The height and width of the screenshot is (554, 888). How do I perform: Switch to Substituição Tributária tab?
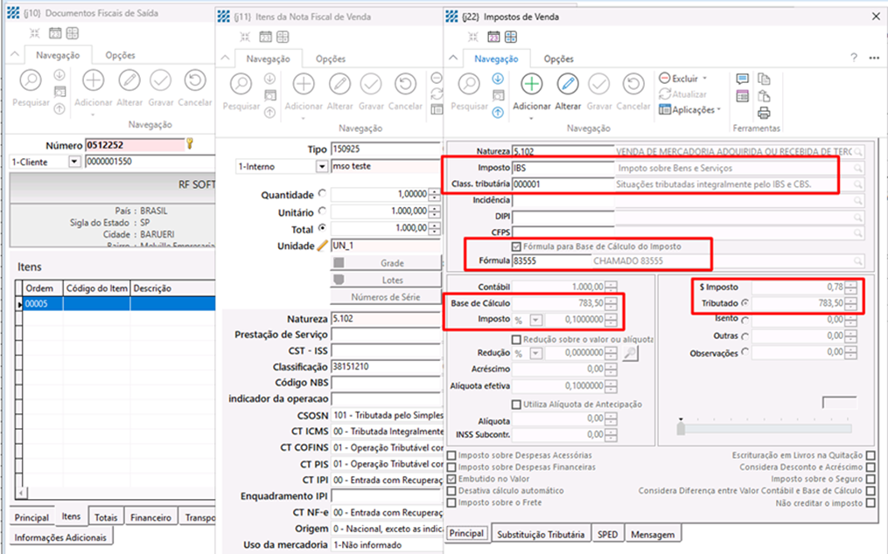(540, 534)
